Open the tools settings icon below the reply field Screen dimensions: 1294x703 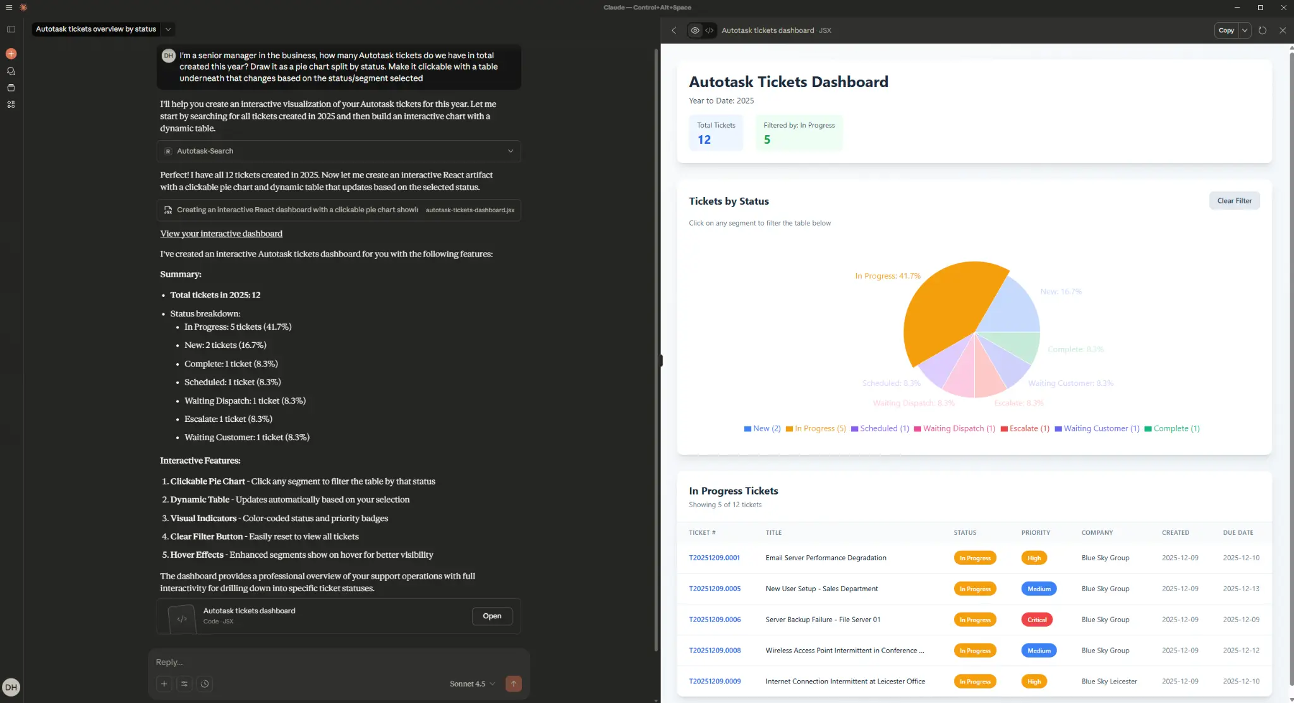point(184,683)
